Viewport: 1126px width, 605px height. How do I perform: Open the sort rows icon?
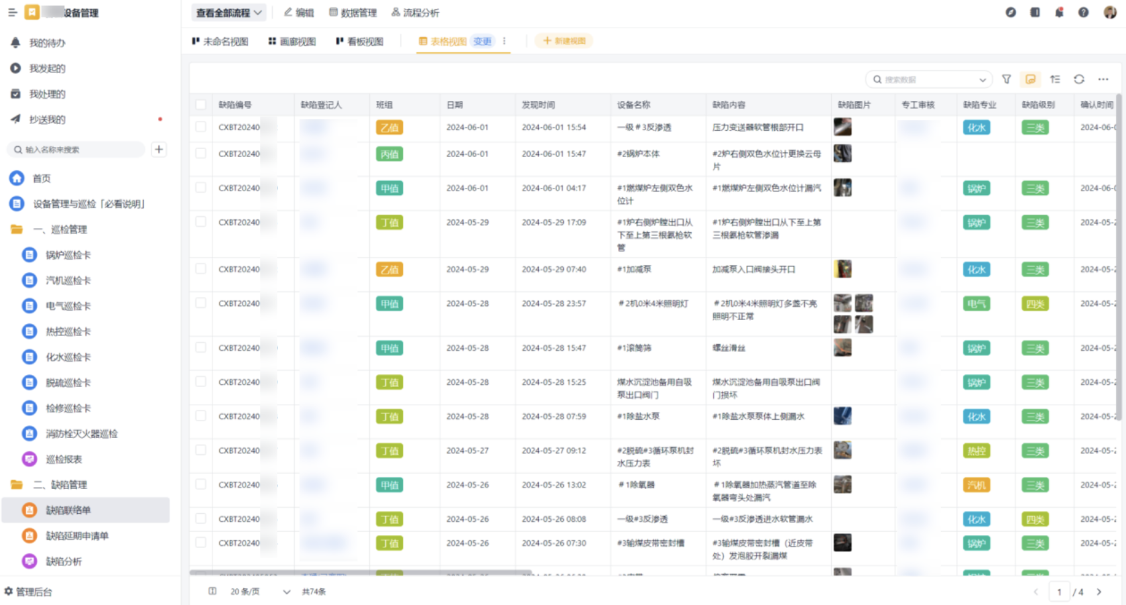1054,79
